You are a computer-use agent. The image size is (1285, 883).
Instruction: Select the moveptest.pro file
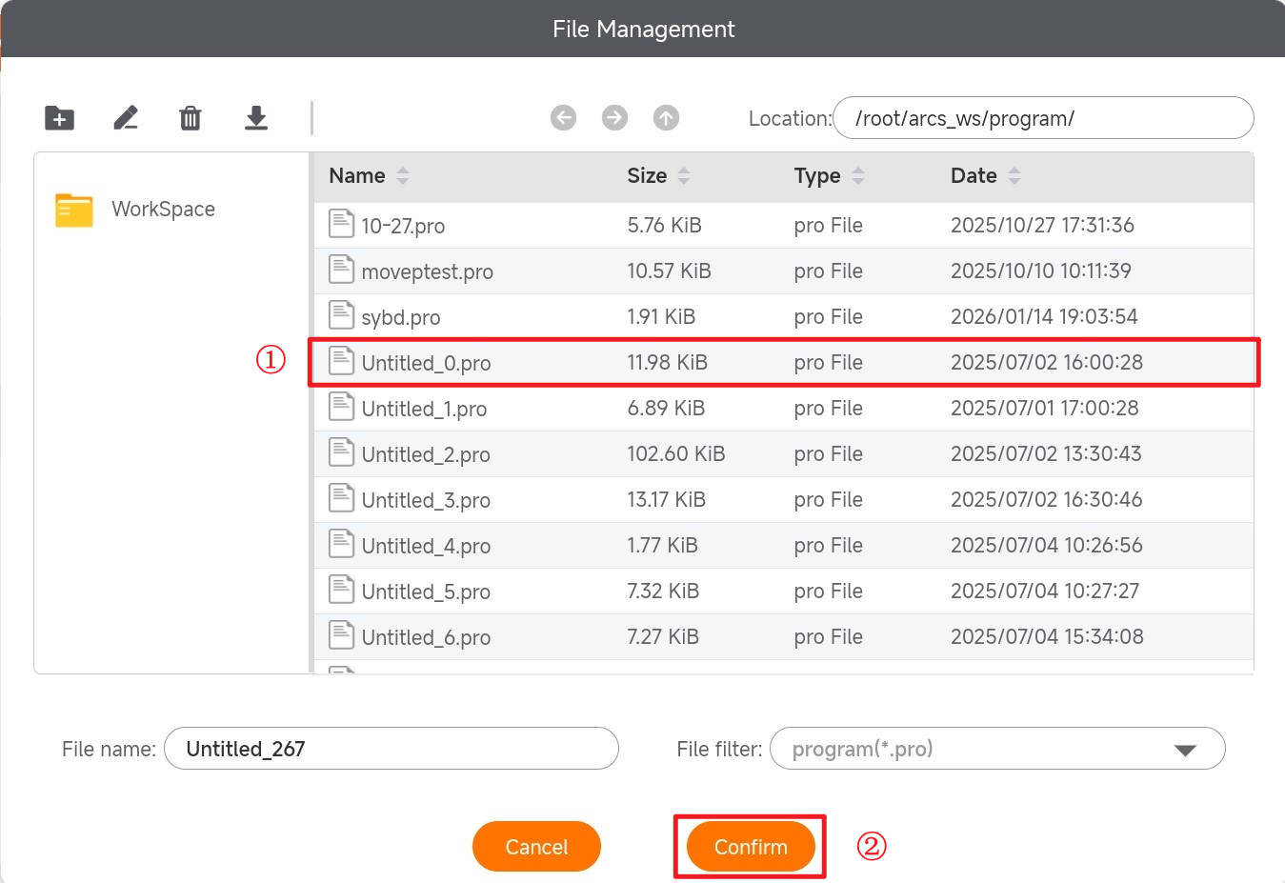(x=427, y=271)
